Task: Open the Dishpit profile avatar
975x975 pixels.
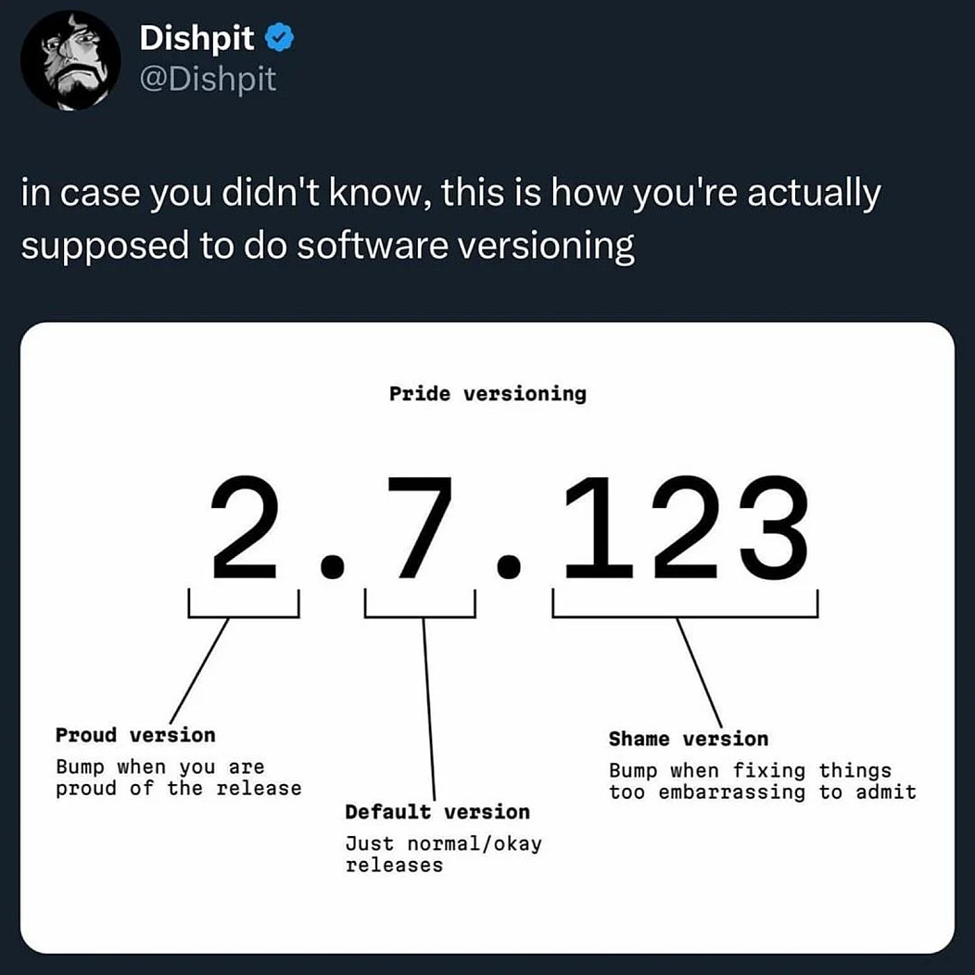Action: (70, 60)
